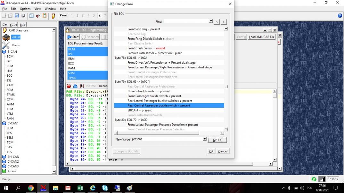344x193 pixels.
Task: Open the Options menu
Action: tap(25, 9)
